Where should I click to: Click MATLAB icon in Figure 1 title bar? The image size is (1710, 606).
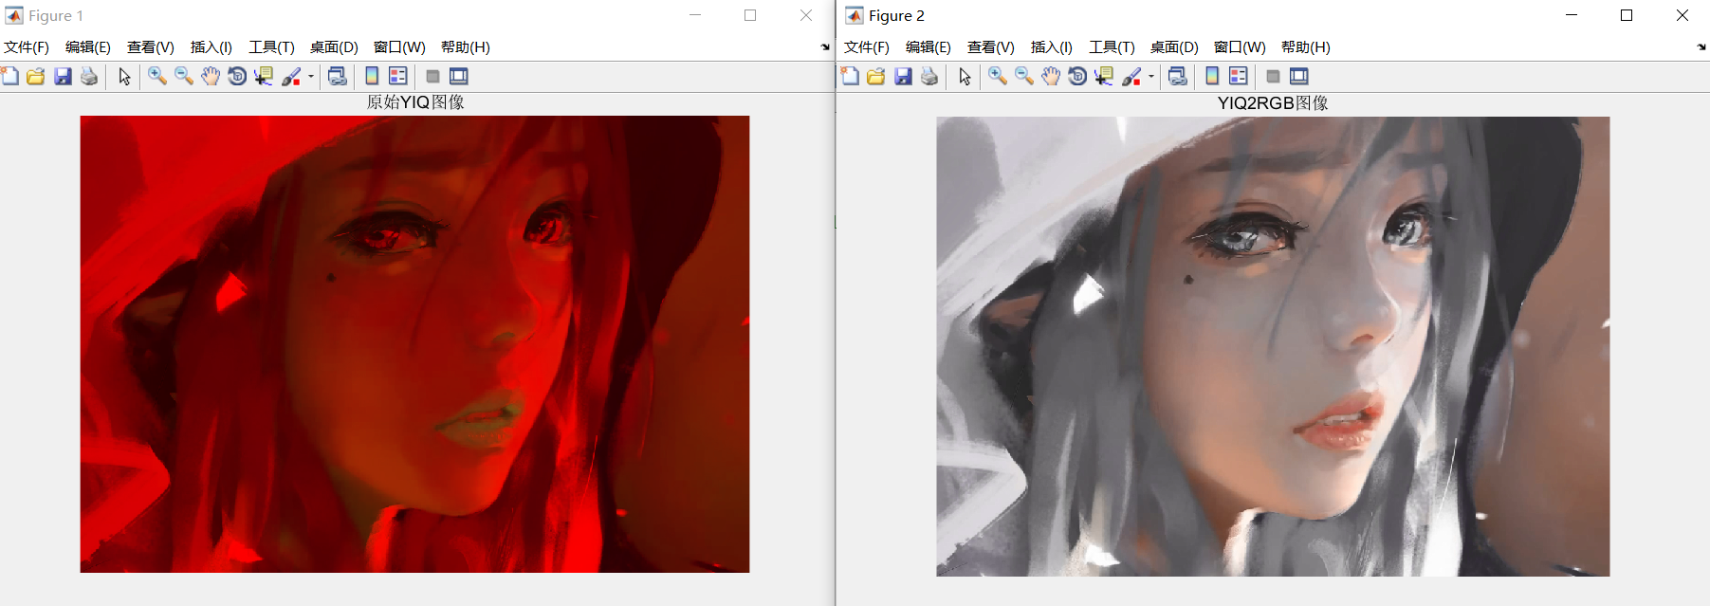14,15
